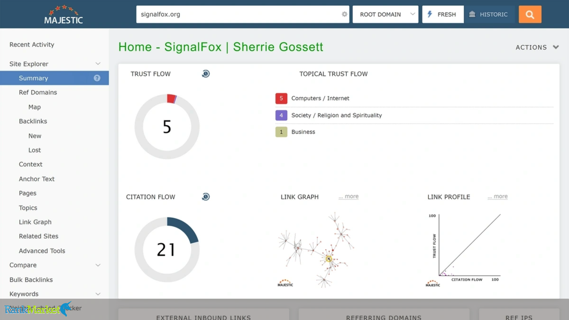The height and width of the screenshot is (320, 569).
Task: Open Related Sites
Action: coord(39,236)
